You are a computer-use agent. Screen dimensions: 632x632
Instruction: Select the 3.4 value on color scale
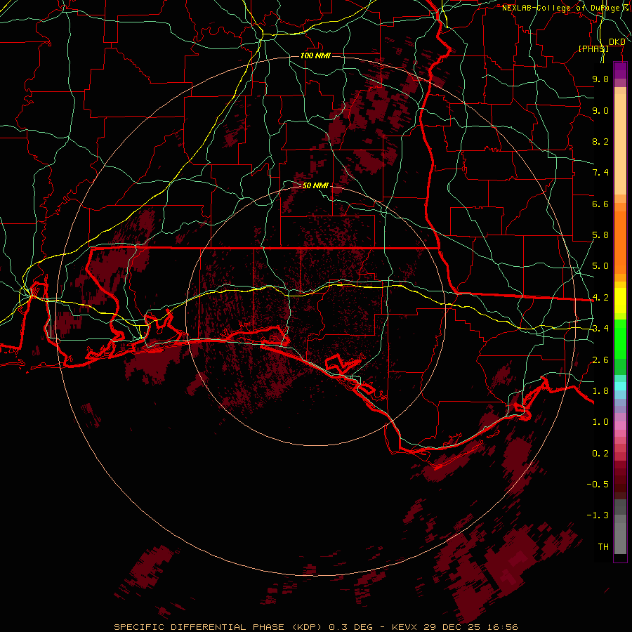pyautogui.click(x=600, y=329)
